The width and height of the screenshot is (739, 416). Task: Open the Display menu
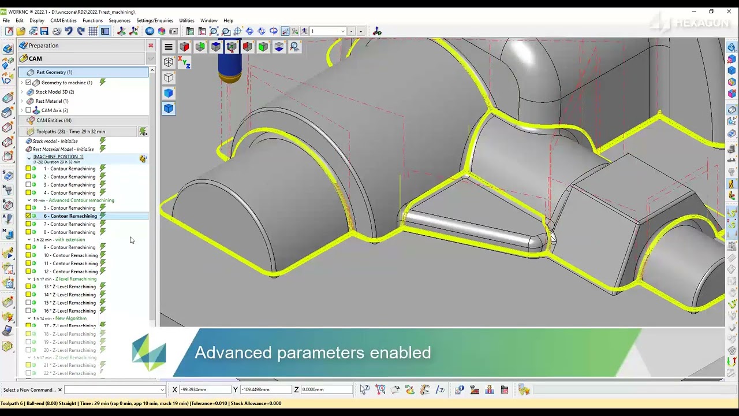(x=37, y=20)
